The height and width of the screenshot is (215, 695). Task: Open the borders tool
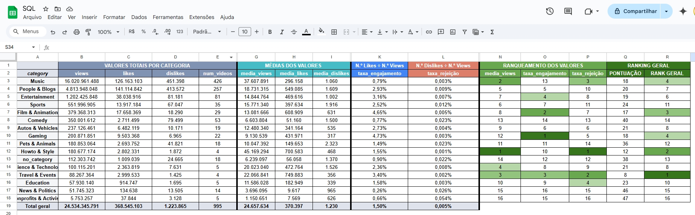(334, 32)
